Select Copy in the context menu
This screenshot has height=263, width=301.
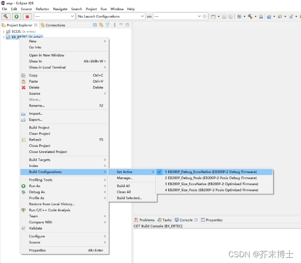(64, 75)
